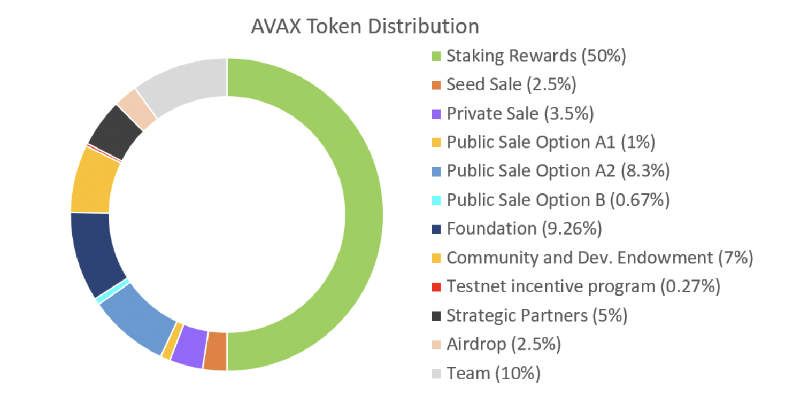
Task: Click the peach Airdrop legend swatch
Action: [436, 345]
